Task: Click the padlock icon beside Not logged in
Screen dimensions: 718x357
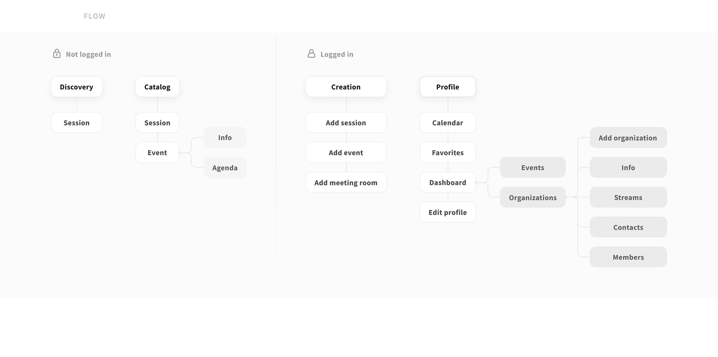Action: click(x=57, y=54)
